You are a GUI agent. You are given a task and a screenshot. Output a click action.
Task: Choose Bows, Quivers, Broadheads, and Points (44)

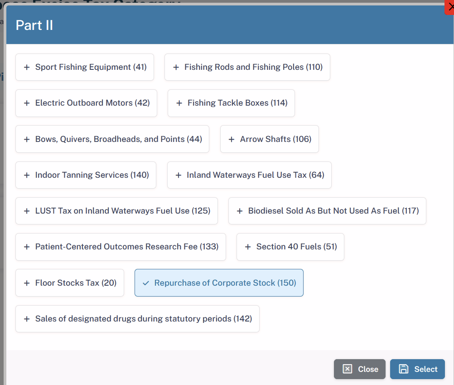pos(112,139)
